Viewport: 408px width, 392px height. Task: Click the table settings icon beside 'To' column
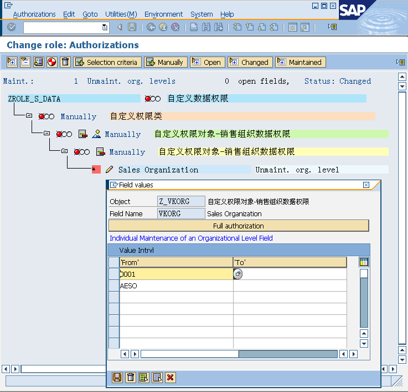click(364, 262)
